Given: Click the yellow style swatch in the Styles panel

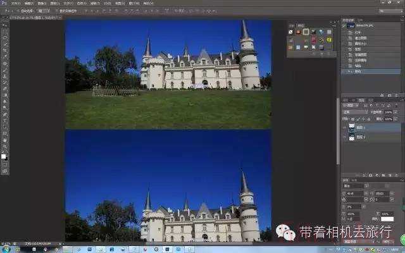Looking at the screenshot, I should pyautogui.click(x=329, y=39).
